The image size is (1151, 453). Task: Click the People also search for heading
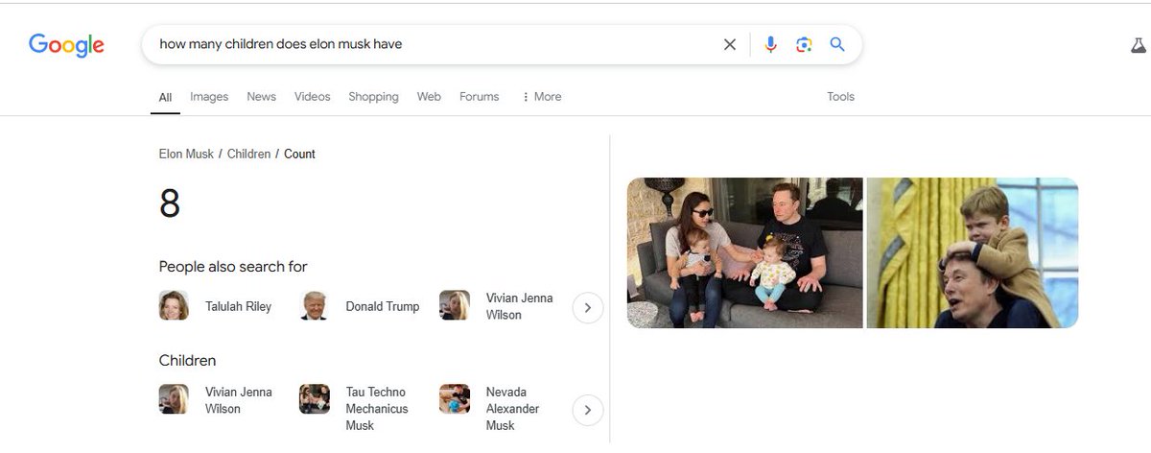[233, 267]
